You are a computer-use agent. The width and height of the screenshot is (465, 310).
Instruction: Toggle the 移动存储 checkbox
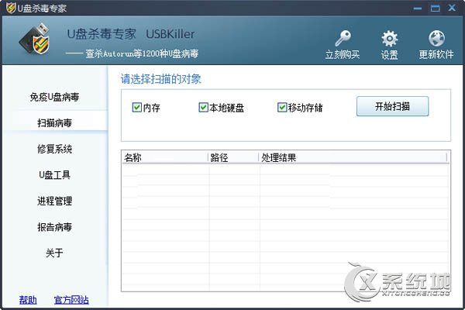pos(282,107)
